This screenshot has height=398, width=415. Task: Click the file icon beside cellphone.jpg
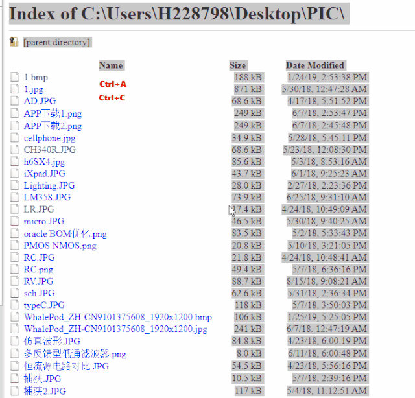point(14,137)
